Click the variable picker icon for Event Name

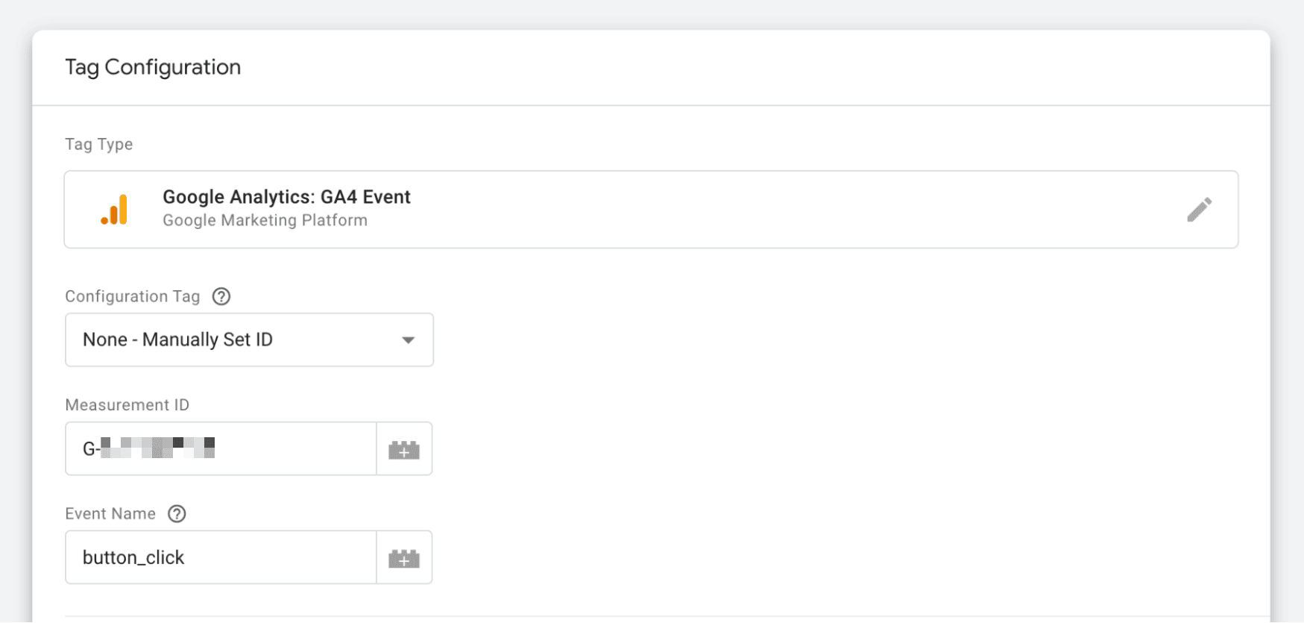click(403, 557)
